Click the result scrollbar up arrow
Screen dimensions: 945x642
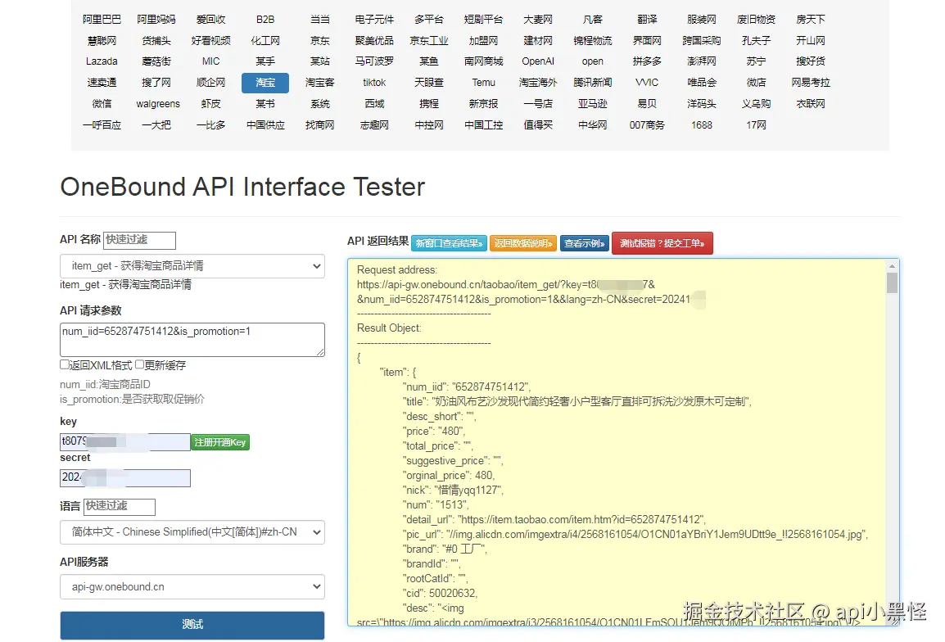pyautogui.click(x=892, y=266)
